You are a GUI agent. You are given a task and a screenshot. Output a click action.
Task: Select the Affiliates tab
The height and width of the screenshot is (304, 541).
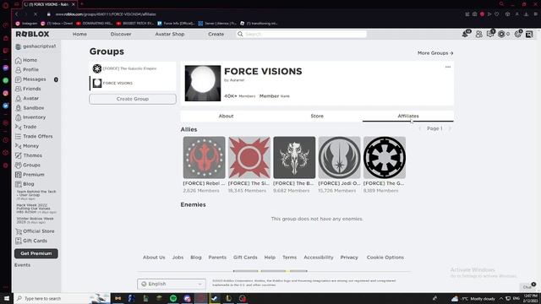coord(408,117)
